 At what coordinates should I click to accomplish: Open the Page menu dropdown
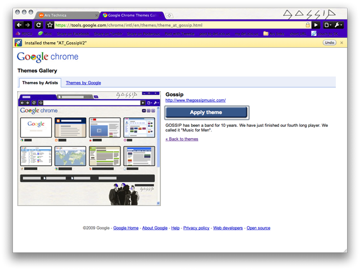327,25
